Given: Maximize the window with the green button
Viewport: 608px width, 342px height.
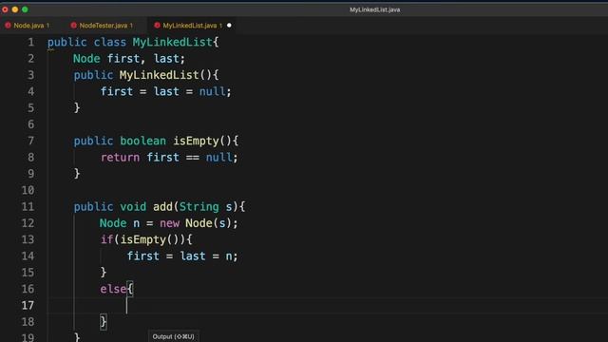Looking at the screenshot, I should (25, 9).
